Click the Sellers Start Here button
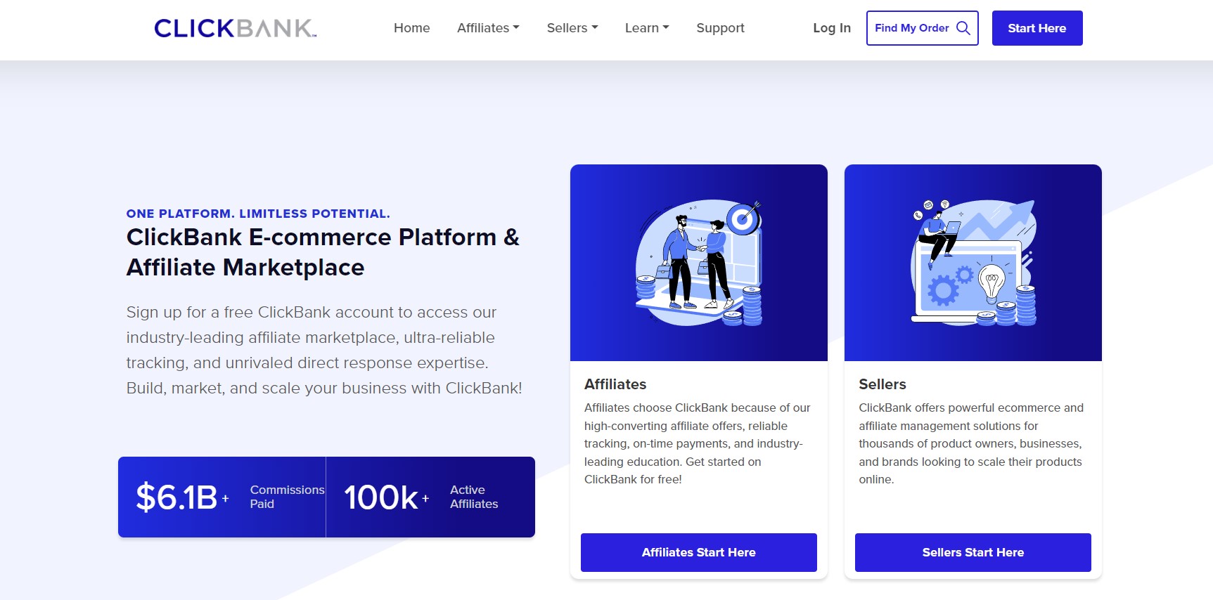The image size is (1213, 600). point(973,552)
